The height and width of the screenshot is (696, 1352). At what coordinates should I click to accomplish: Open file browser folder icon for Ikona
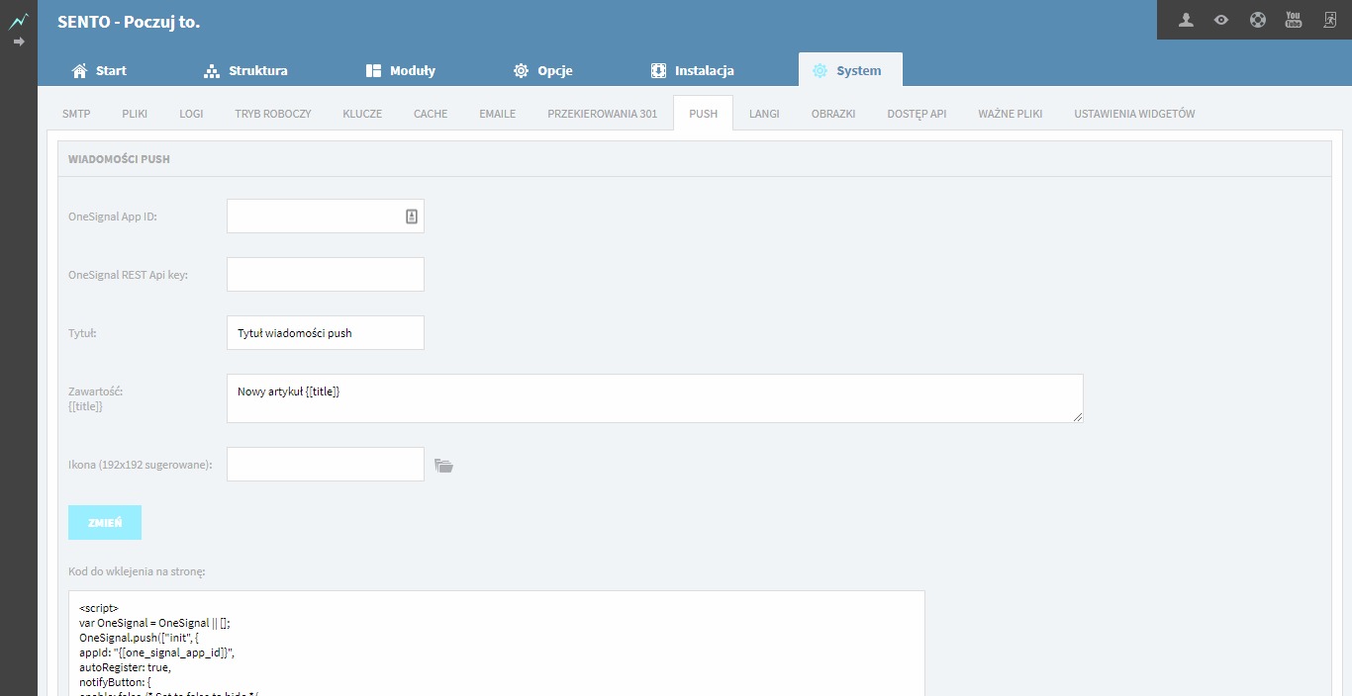(x=444, y=466)
